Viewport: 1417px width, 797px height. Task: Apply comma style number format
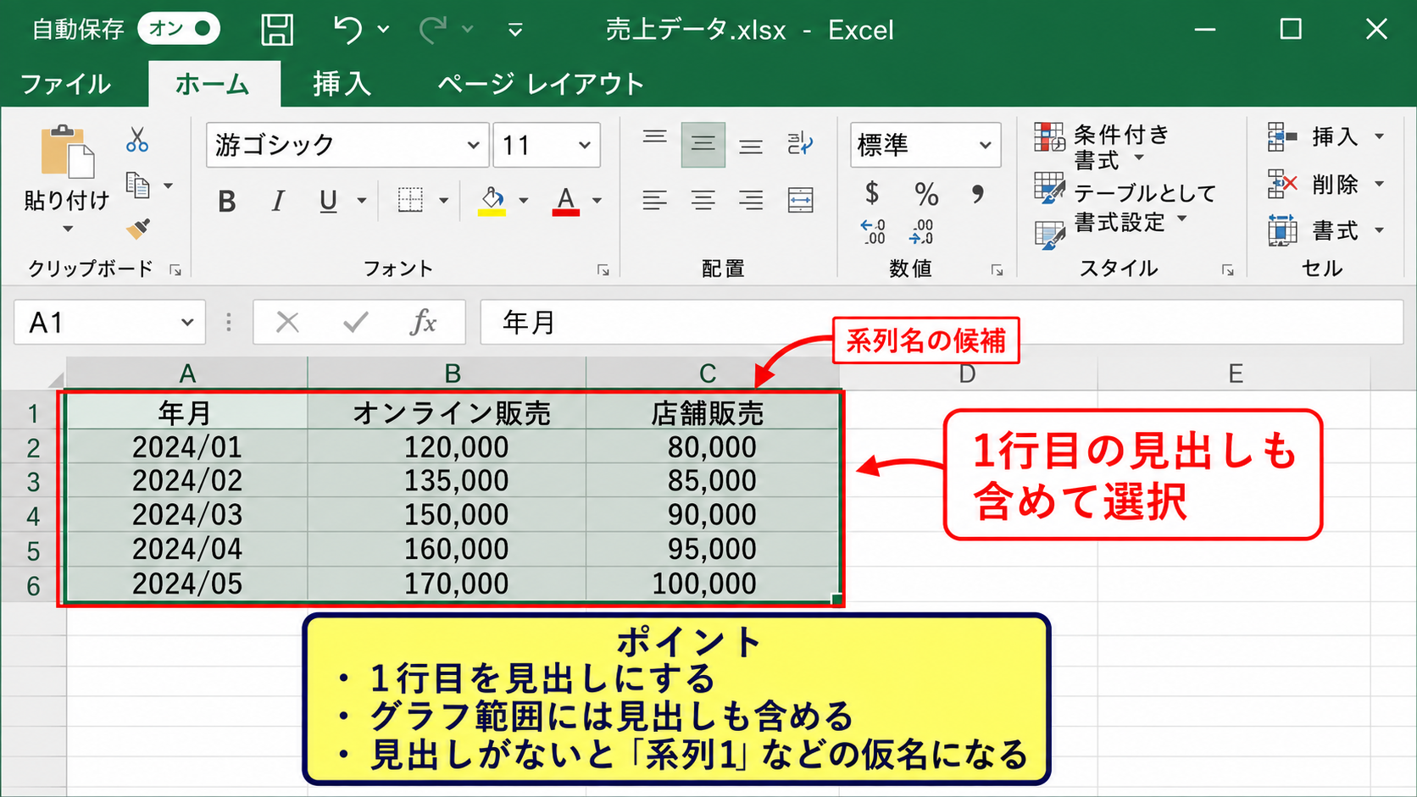pyautogui.click(x=978, y=194)
